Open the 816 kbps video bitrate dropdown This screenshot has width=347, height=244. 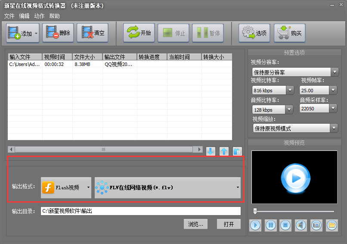[x=273, y=91]
